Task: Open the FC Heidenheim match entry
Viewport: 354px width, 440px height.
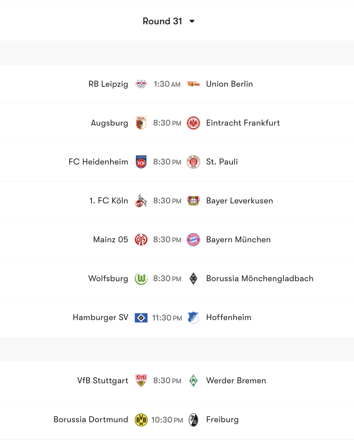Action: [x=177, y=162]
